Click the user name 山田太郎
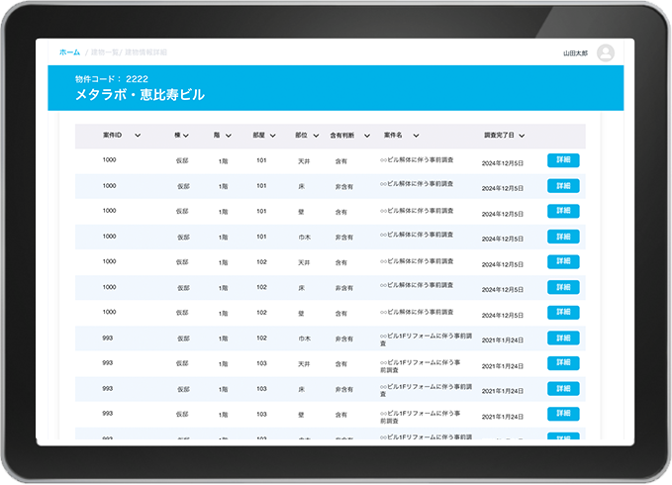The height and width of the screenshot is (485, 672). (575, 53)
